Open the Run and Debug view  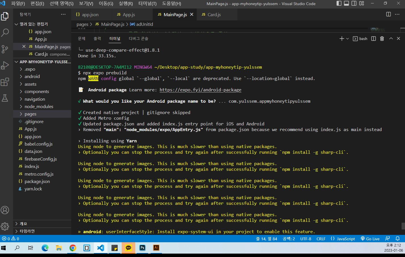[x=5, y=66]
